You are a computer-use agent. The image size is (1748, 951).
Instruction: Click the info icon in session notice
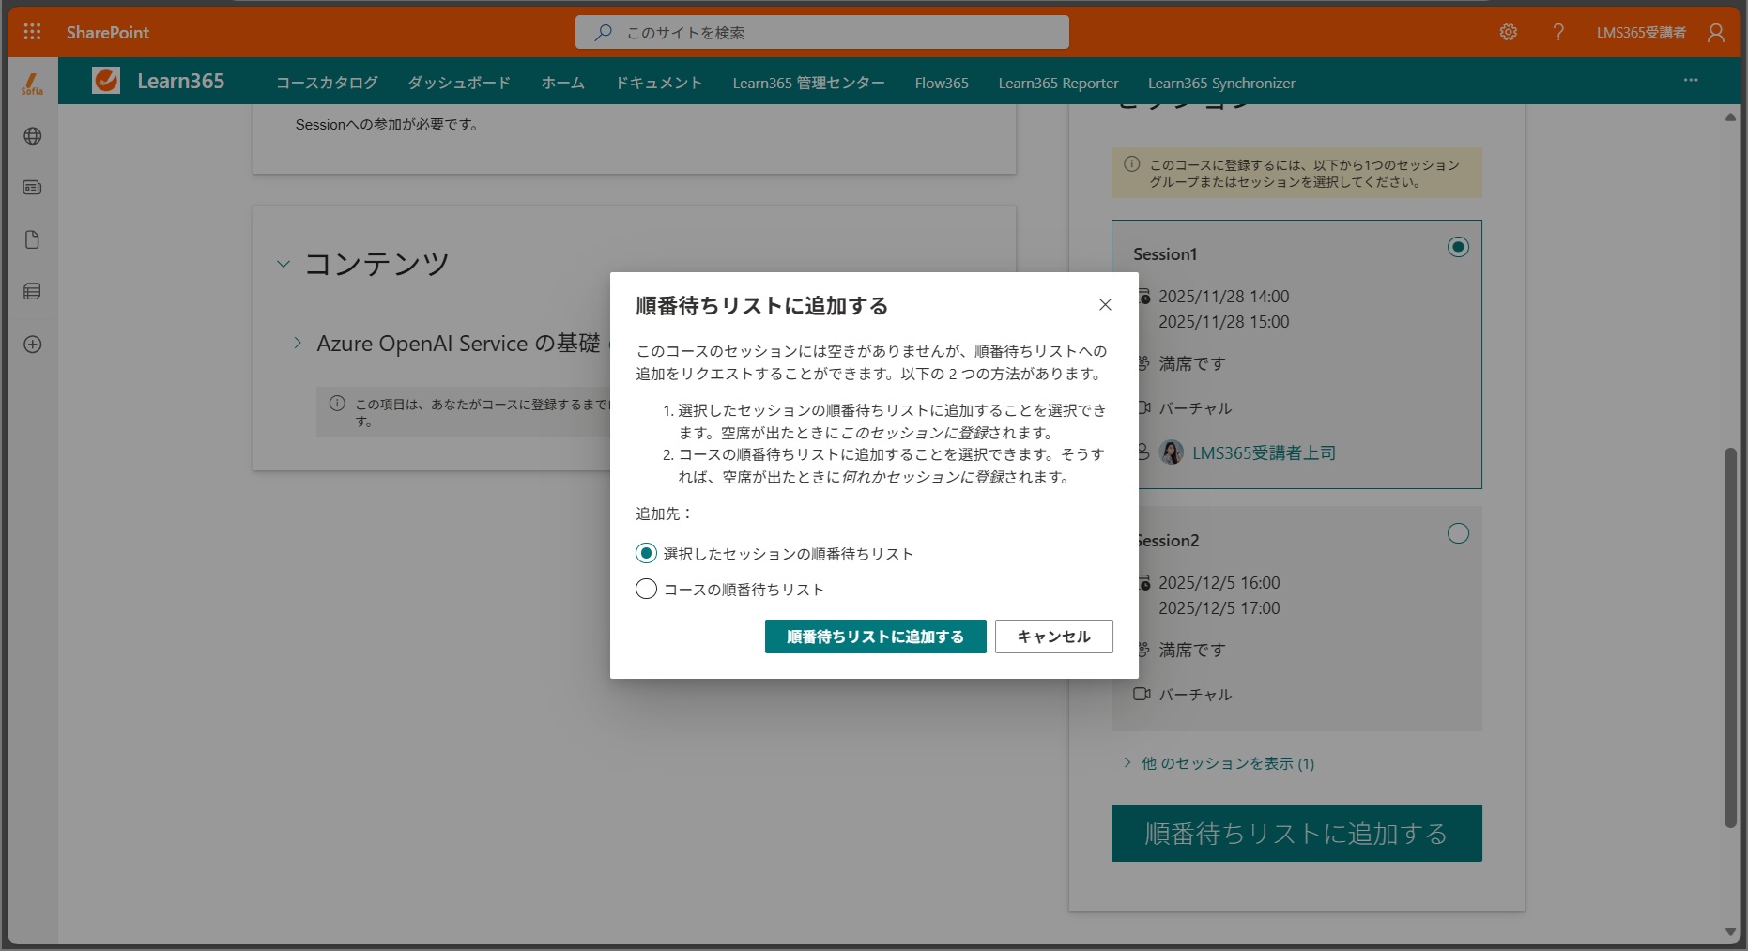(x=1131, y=163)
